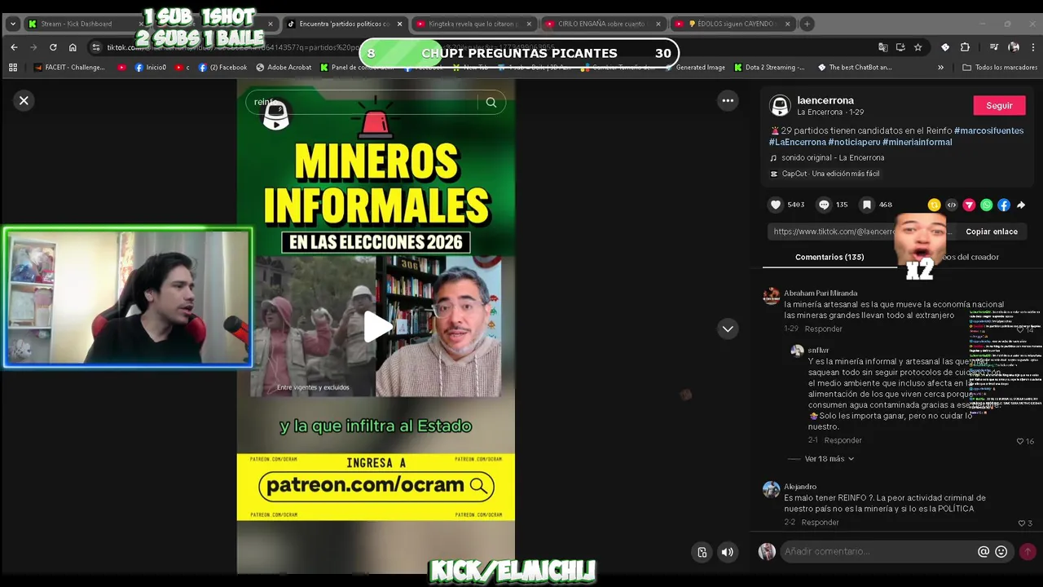This screenshot has width=1043, height=587.
Task: Toggle auto-scroll icon beside volume
Action: [702, 552]
